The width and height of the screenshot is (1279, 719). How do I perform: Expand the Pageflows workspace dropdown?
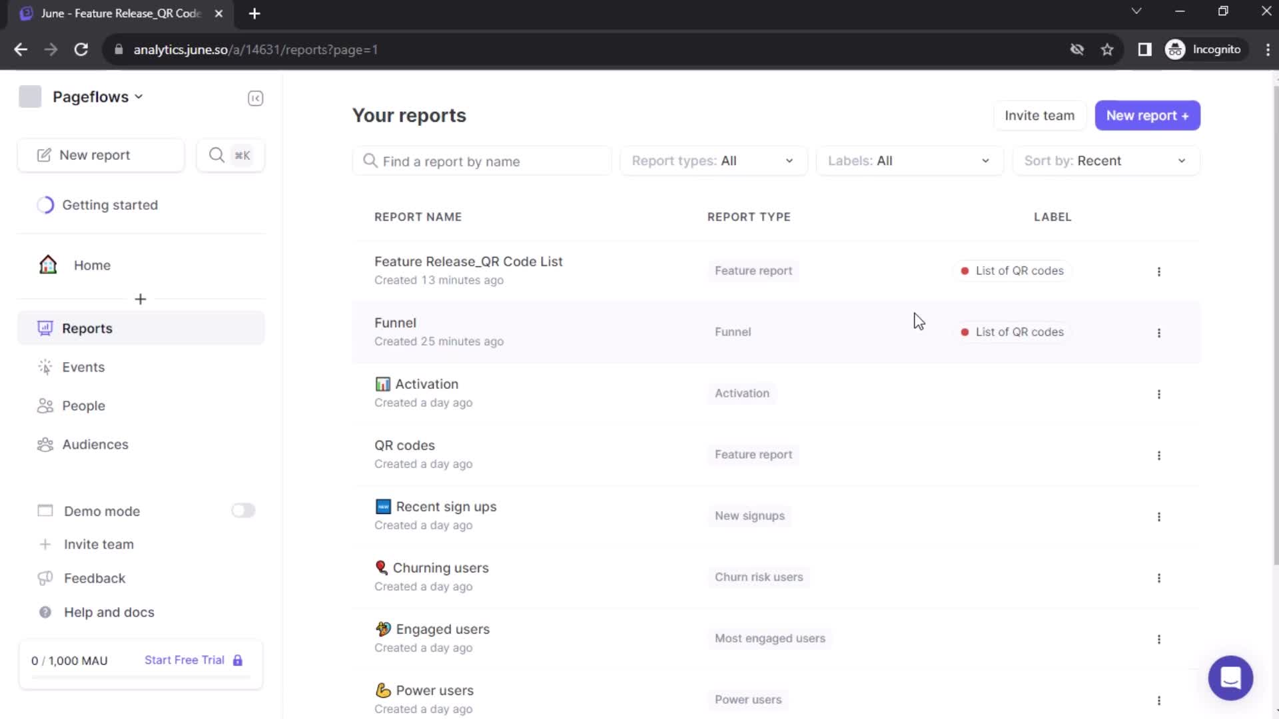pos(97,97)
